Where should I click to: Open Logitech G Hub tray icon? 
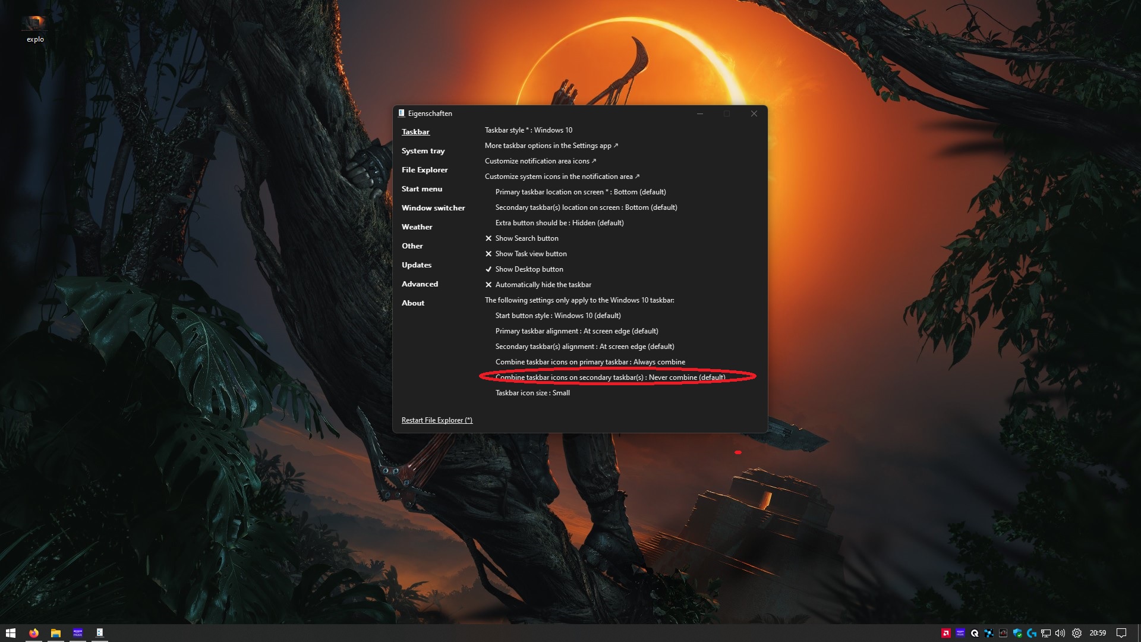pyautogui.click(x=1032, y=633)
